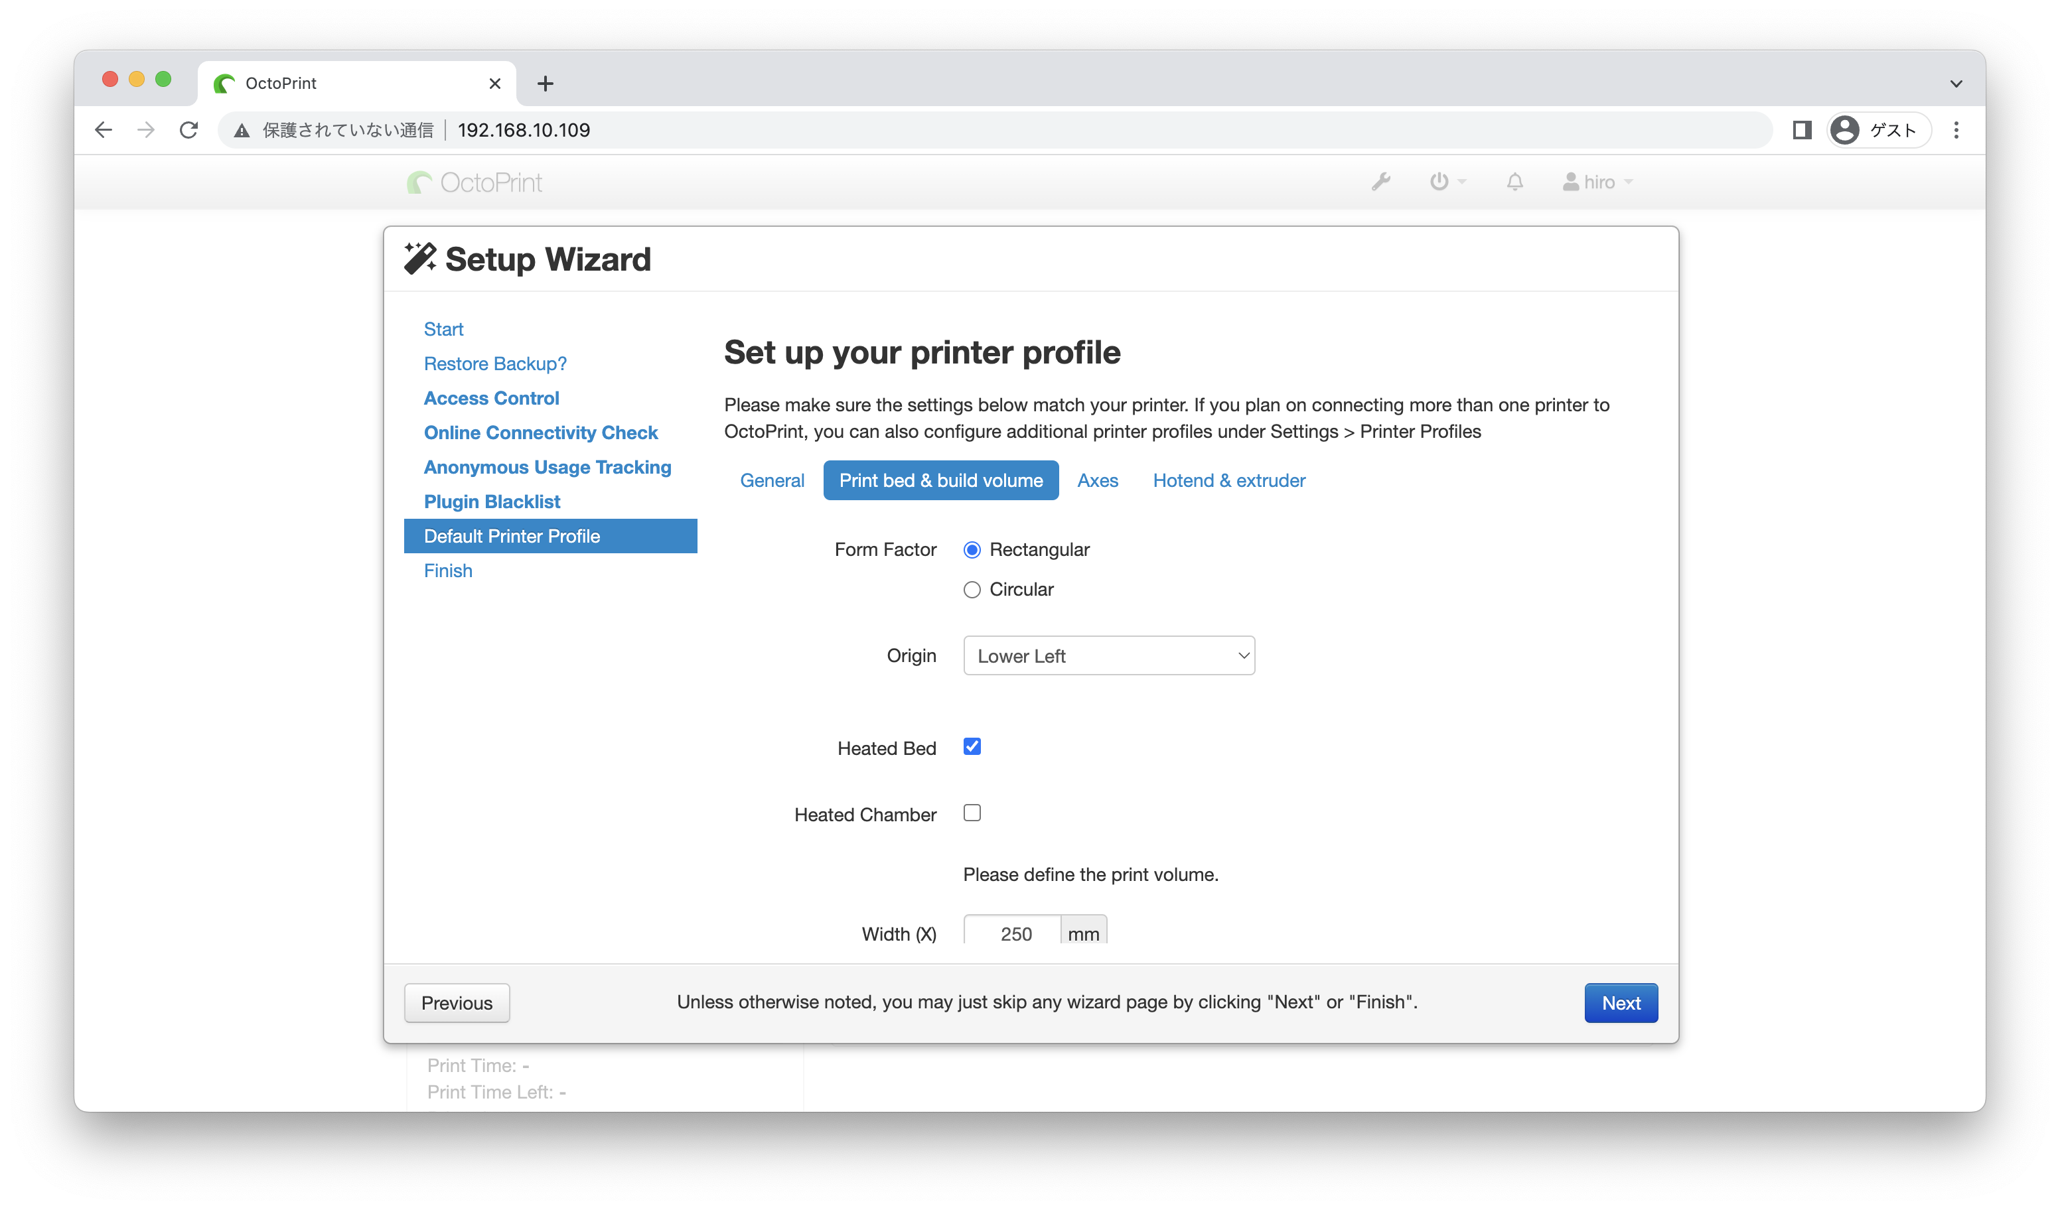This screenshot has width=2060, height=1210.
Task: Click the OctoPrint logo in navbar
Action: tap(474, 182)
